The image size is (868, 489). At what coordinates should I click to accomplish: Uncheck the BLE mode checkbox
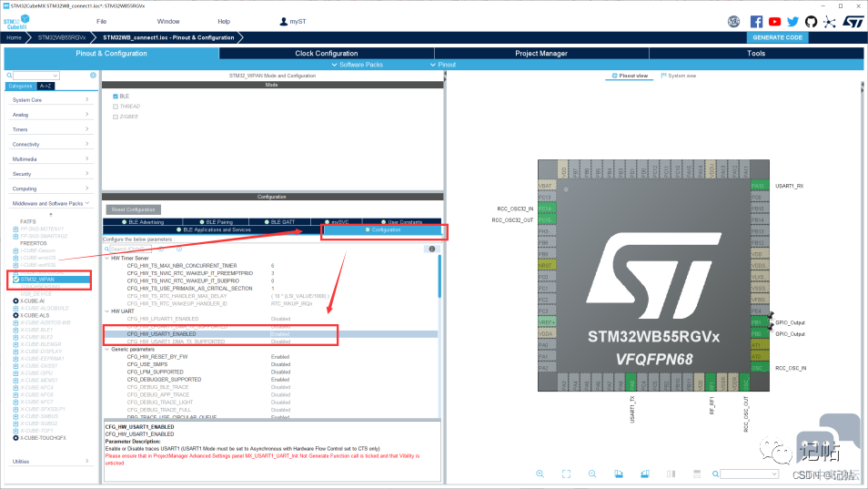[x=116, y=97]
